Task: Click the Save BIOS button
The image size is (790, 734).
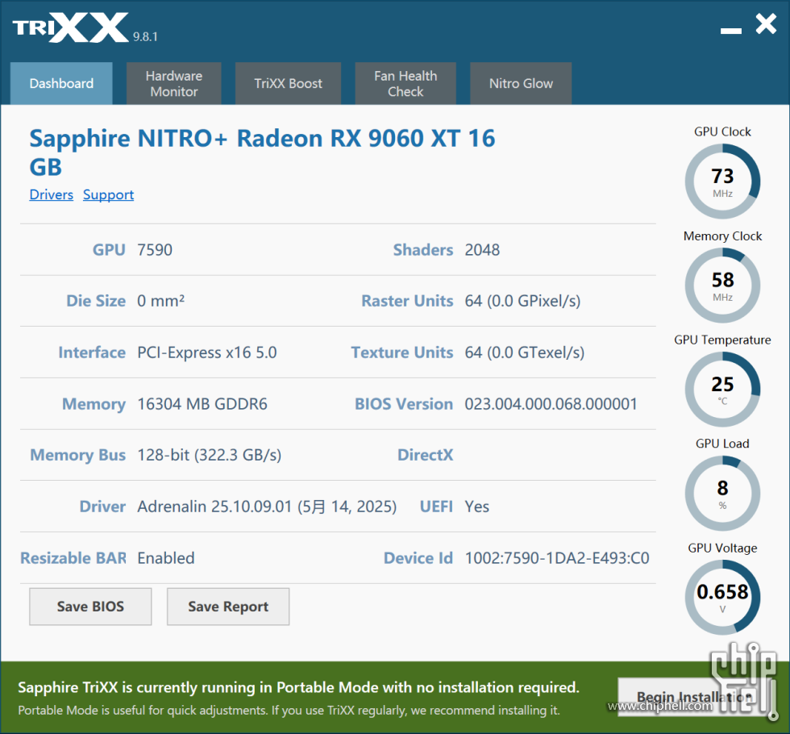Action: [90, 607]
